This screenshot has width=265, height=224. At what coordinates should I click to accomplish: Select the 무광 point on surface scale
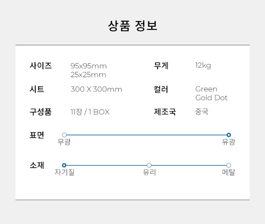[x=64, y=135]
